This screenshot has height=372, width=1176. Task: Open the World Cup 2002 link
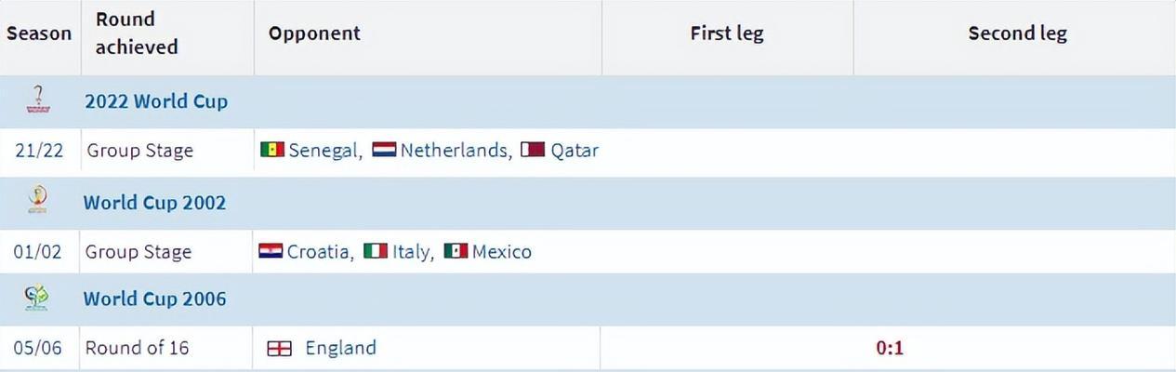154,203
